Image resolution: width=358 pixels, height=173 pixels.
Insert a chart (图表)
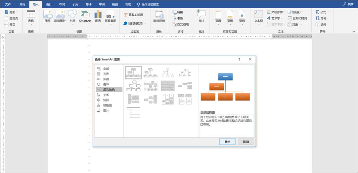coord(98,17)
